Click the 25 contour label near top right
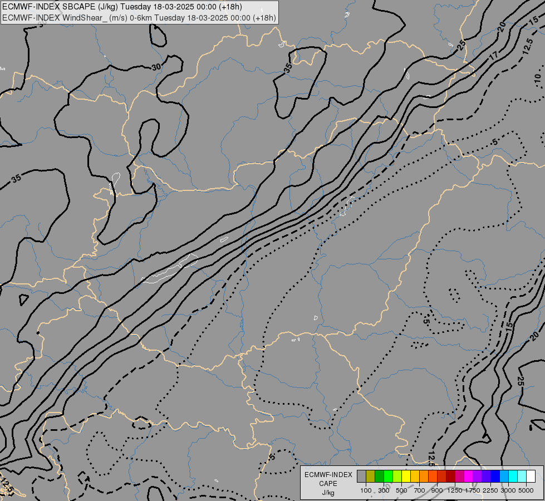 tap(461, 45)
